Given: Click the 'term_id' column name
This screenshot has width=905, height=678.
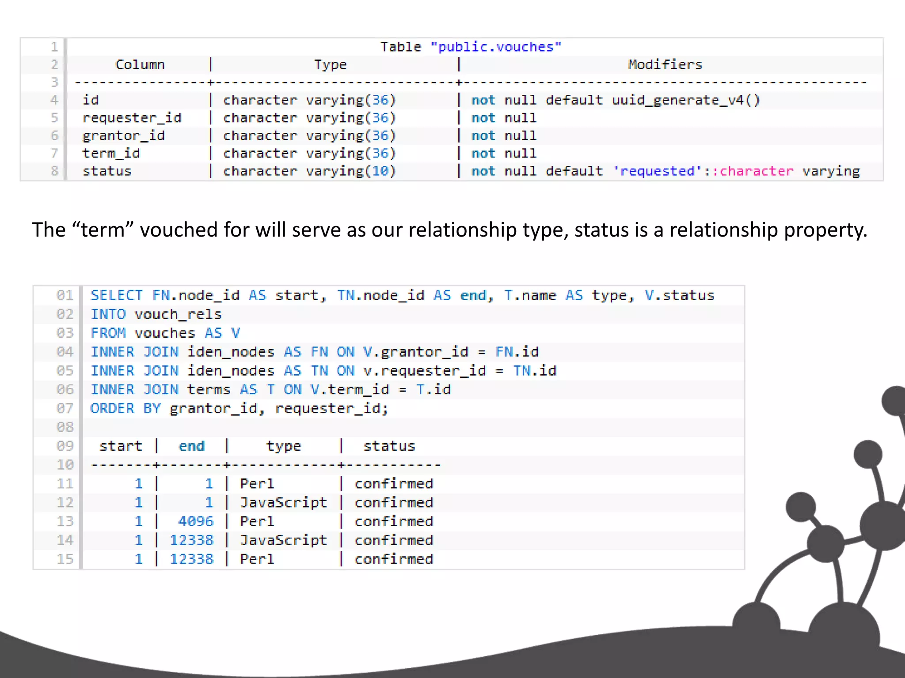Looking at the screenshot, I should (x=111, y=153).
